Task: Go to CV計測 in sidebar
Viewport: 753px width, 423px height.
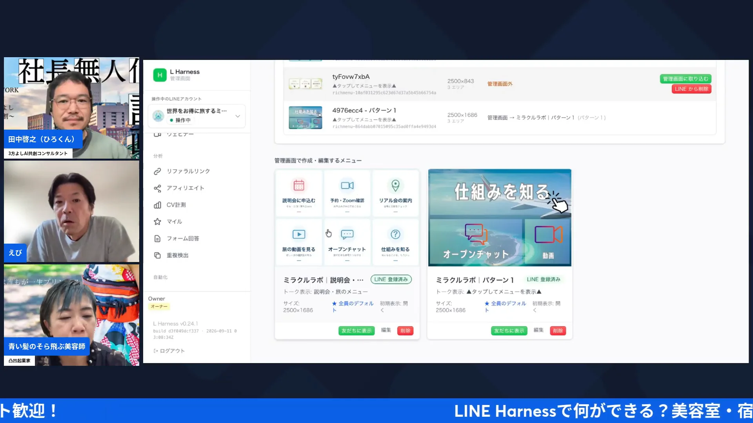Action: pos(176,205)
